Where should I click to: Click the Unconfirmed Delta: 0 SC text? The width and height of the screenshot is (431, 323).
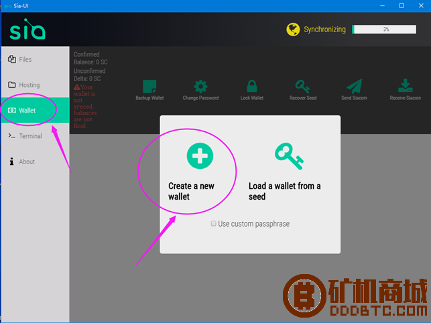pos(89,75)
